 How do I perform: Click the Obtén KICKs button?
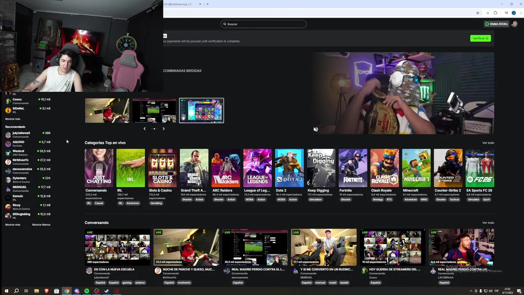click(496, 24)
